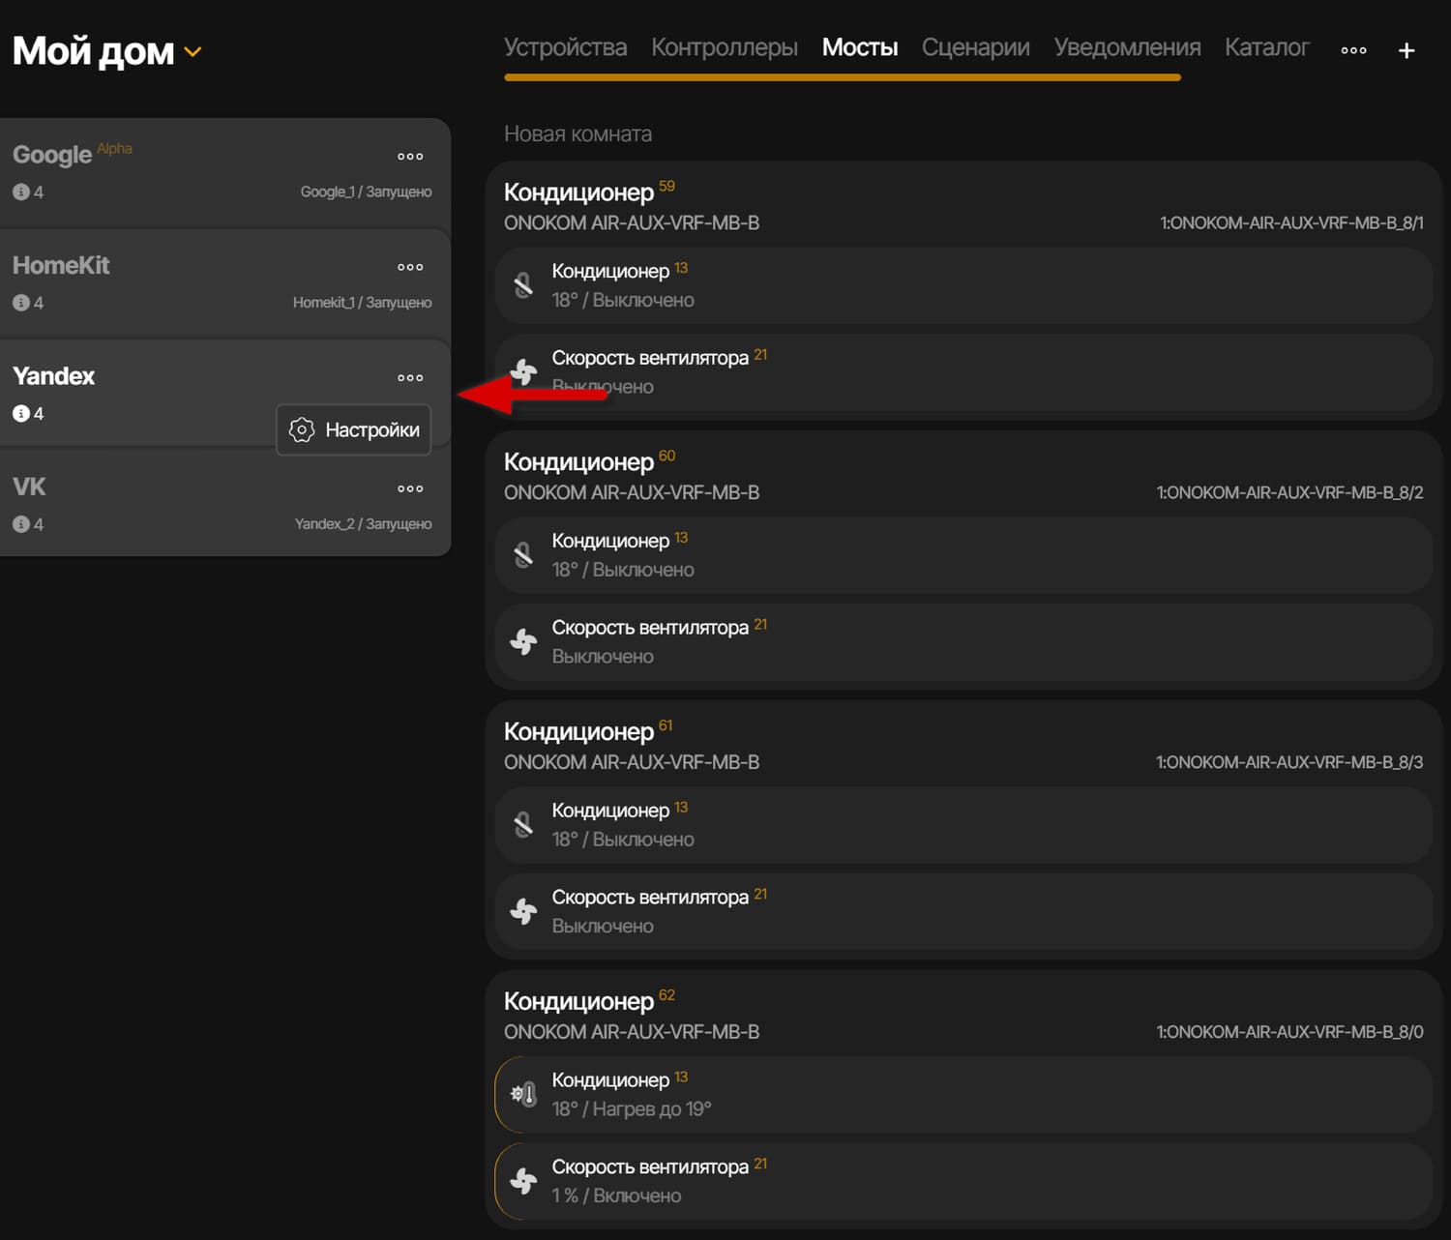
Task: Click the info icon on HomeKit card
Action: click(21, 302)
